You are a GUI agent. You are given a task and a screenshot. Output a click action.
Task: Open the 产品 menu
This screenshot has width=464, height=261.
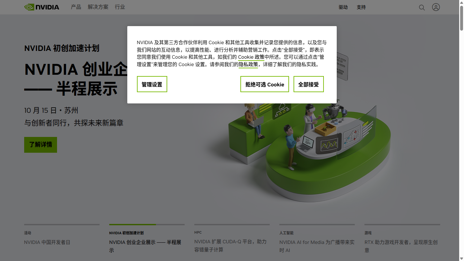point(76,7)
